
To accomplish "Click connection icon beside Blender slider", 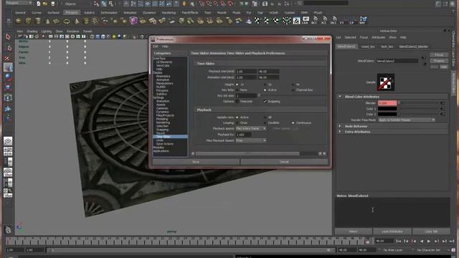I will 443,103.
